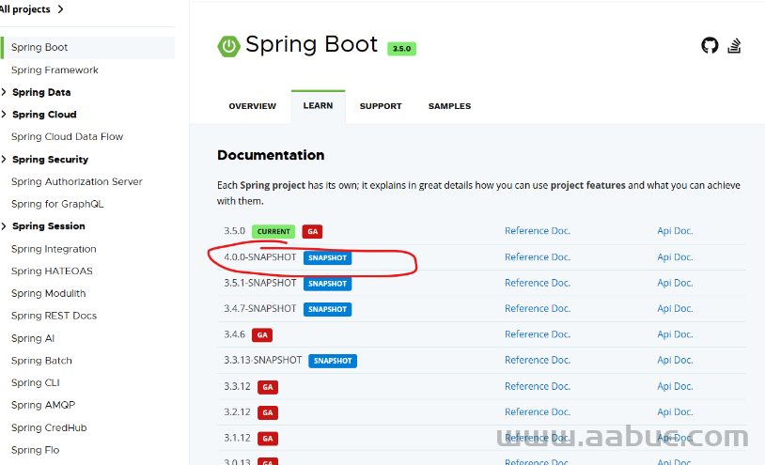The width and height of the screenshot is (765, 465).
Task: Open Spring CLI project
Action: [35, 382]
